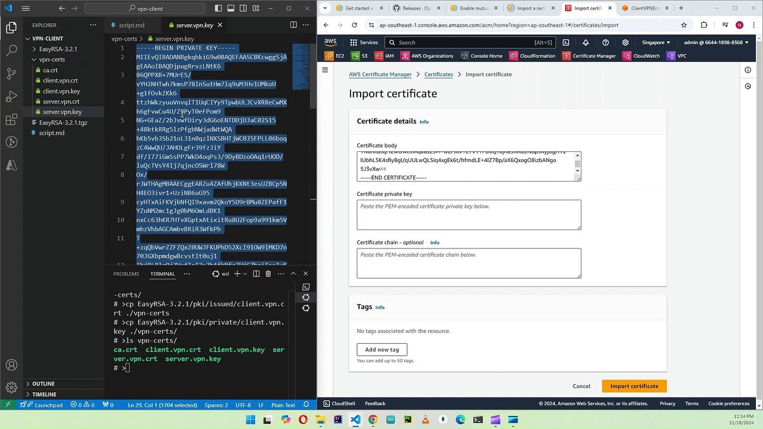The width and height of the screenshot is (763, 429).
Task: Go back in VS Code navigation history
Action: 62,8
